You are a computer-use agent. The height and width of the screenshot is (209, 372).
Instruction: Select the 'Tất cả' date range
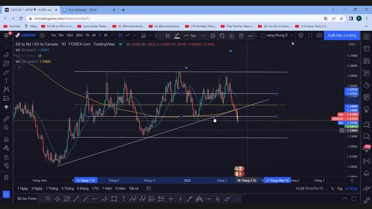(x=134, y=188)
